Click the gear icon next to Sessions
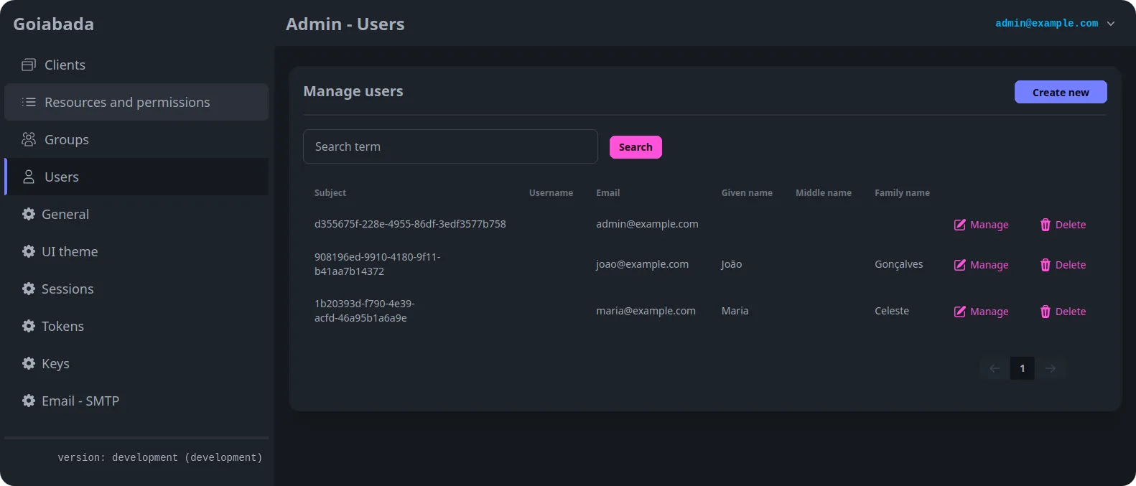 point(29,289)
